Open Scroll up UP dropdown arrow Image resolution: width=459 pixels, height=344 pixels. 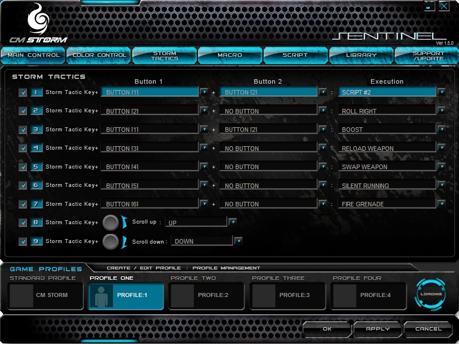(232, 222)
